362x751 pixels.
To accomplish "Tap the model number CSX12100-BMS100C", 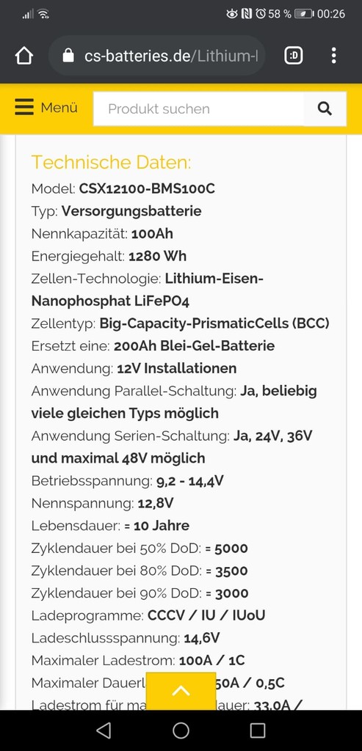I will click(147, 188).
